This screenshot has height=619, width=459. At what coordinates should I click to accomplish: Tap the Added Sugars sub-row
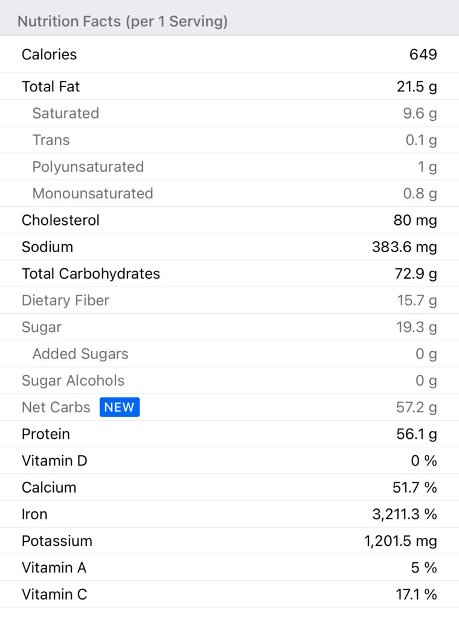click(x=80, y=354)
